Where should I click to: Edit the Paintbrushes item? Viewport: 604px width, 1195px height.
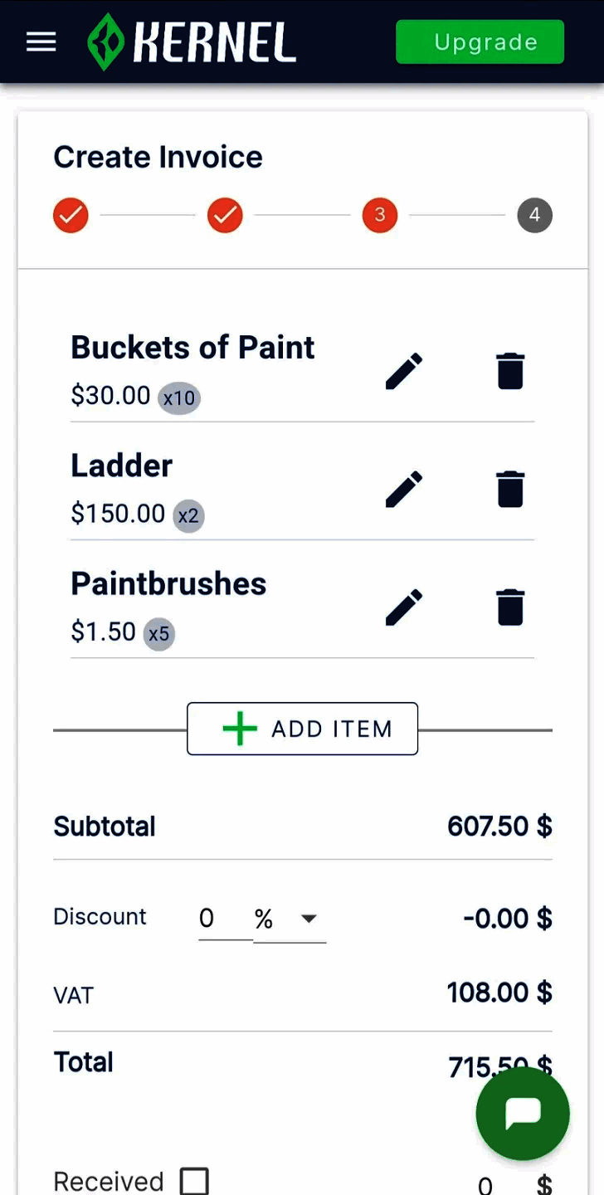click(x=404, y=607)
